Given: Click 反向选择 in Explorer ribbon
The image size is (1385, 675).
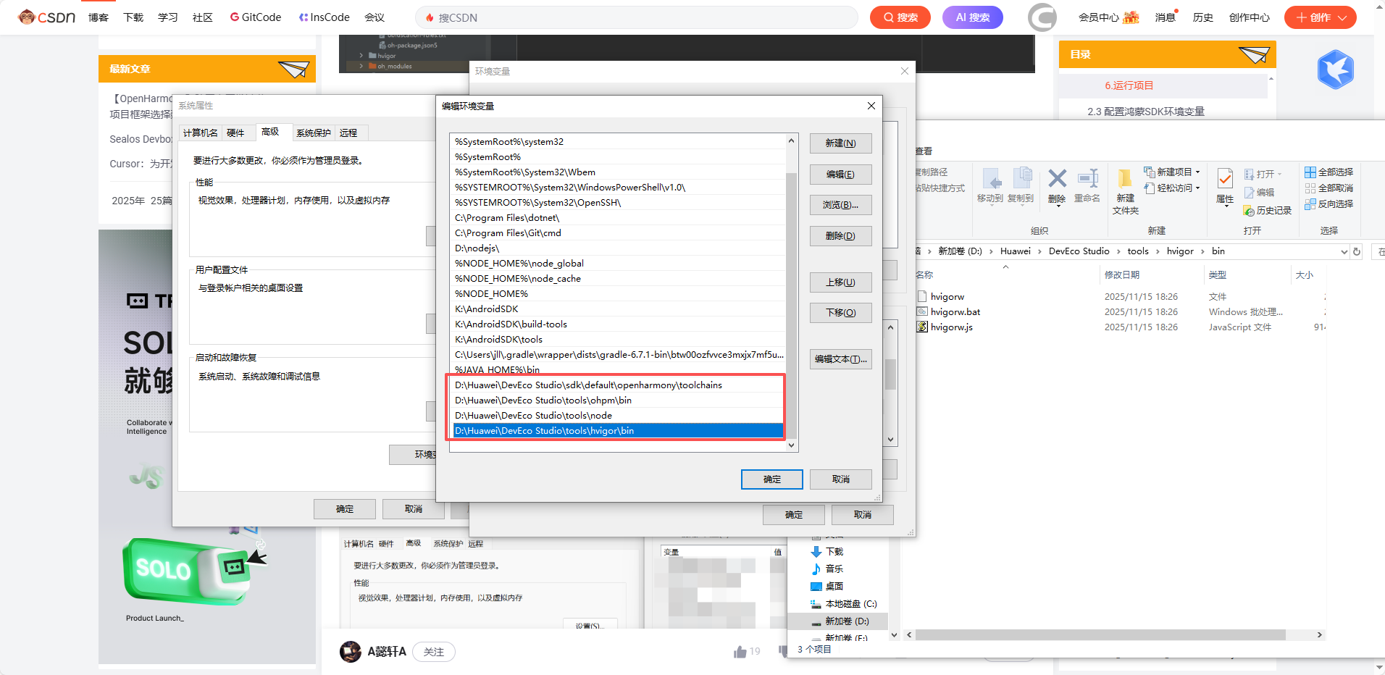Looking at the screenshot, I should [x=1329, y=204].
